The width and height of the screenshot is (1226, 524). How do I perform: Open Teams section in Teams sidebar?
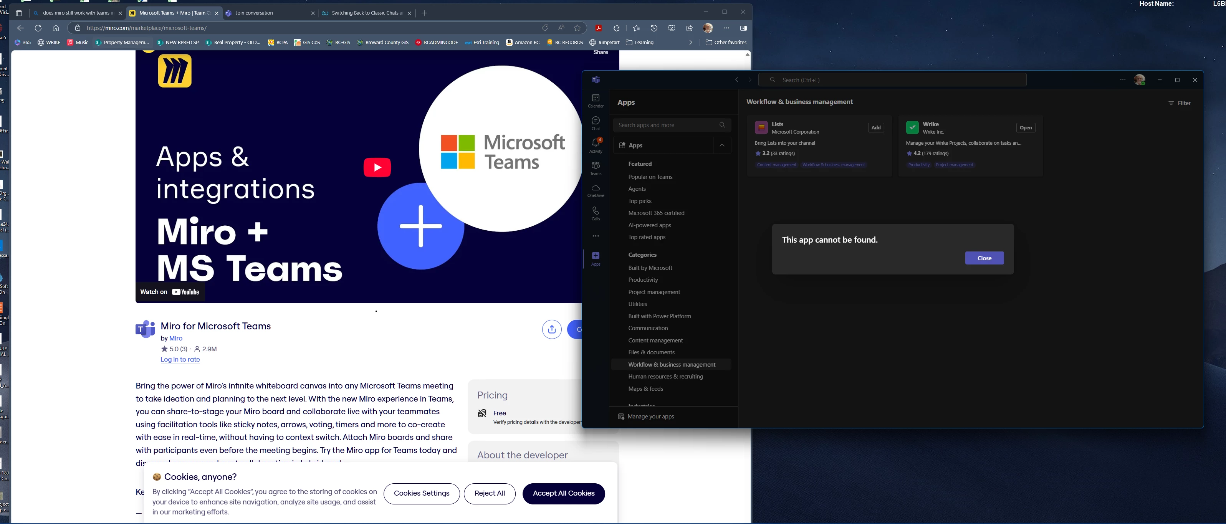[x=596, y=168]
